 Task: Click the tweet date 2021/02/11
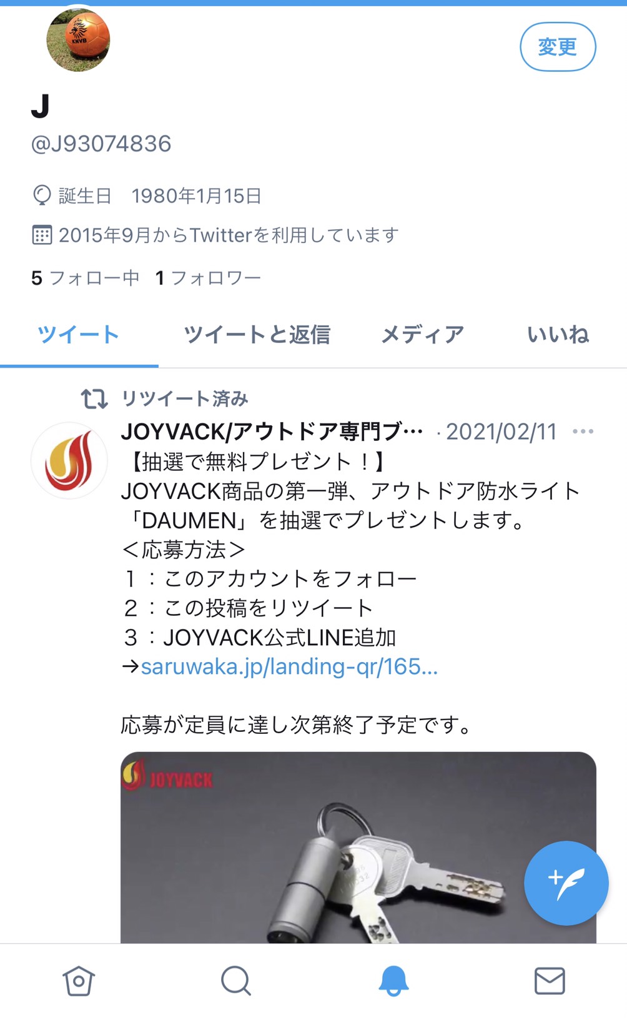click(501, 432)
